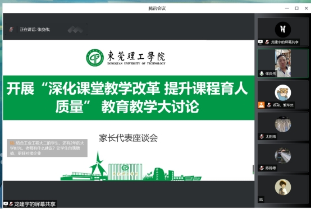
Task: Select 张良伟's video thumbnail
Action: click(283, 63)
